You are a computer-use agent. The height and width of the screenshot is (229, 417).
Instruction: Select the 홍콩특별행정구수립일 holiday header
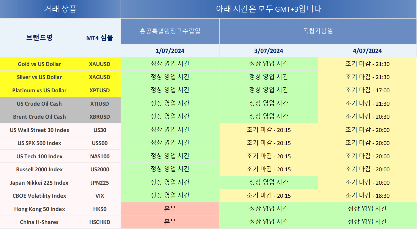click(x=170, y=31)
